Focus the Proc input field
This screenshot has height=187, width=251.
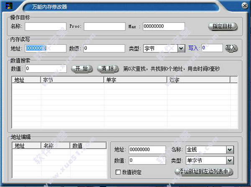coord(105,26)
